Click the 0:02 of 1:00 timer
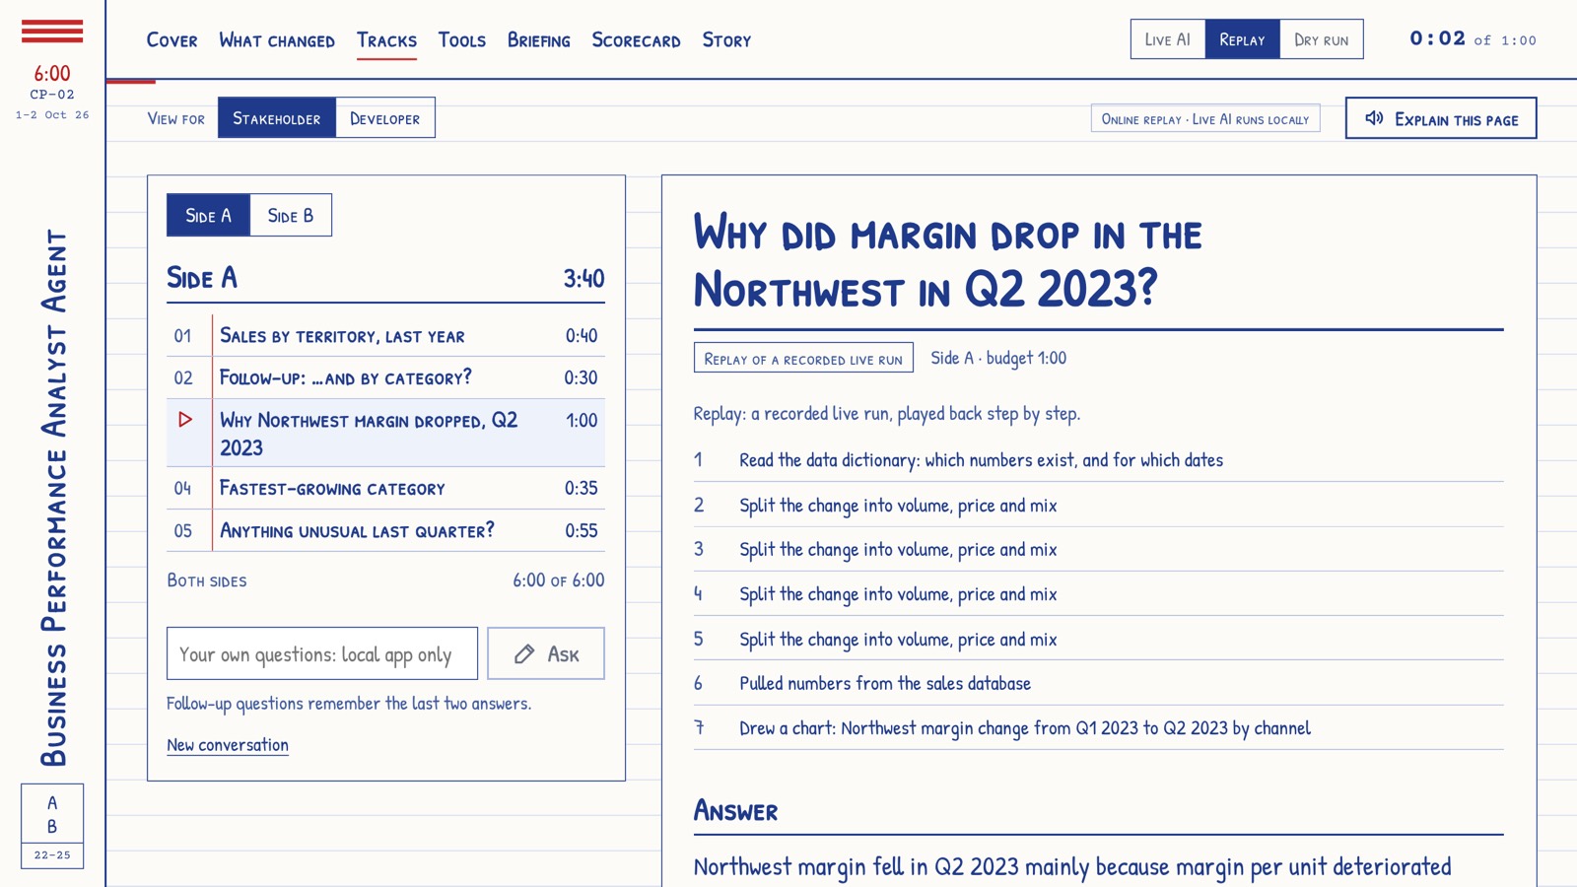Image resolution: width=1577 pixels, height=887 pixels. point(1473,39)
